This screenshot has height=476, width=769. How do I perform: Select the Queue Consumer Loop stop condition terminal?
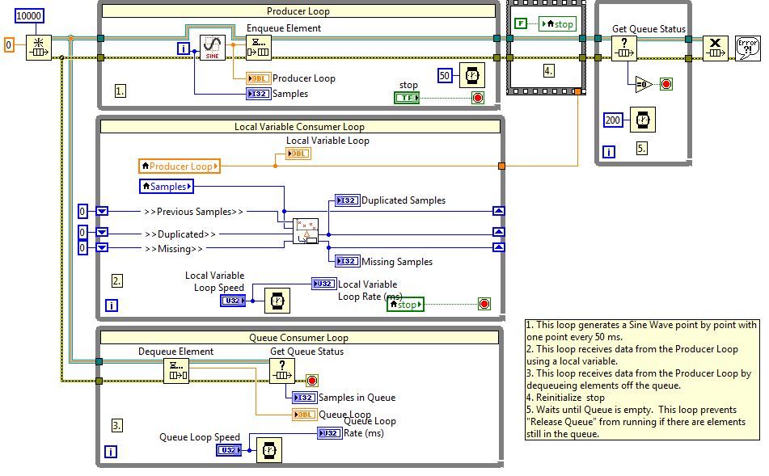pos(312,381)
